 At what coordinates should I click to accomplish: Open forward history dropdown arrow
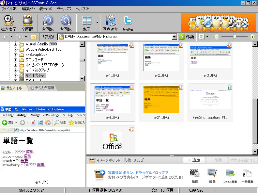coord(26,37)
